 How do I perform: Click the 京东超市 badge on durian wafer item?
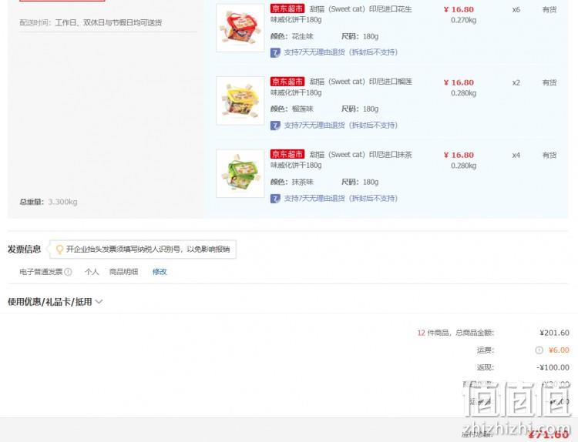point(287,82)
